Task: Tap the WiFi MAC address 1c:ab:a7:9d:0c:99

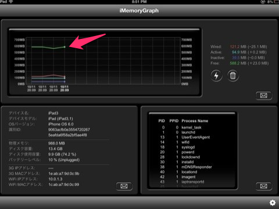Action: click(63, 185)
